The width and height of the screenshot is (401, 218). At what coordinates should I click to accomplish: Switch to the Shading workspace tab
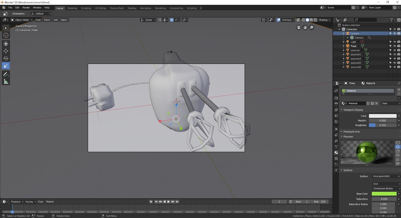pos(132,8)
